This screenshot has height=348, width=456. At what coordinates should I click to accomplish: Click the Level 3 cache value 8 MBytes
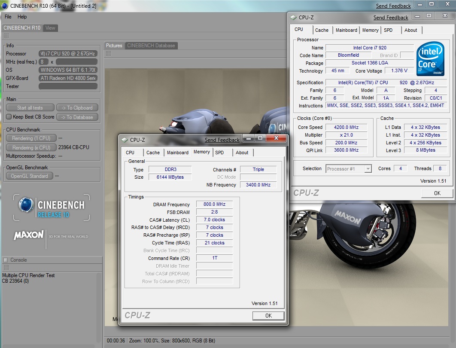426,150
